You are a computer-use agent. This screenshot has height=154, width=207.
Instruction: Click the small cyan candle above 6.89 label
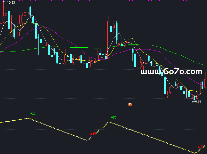[195, 98]
